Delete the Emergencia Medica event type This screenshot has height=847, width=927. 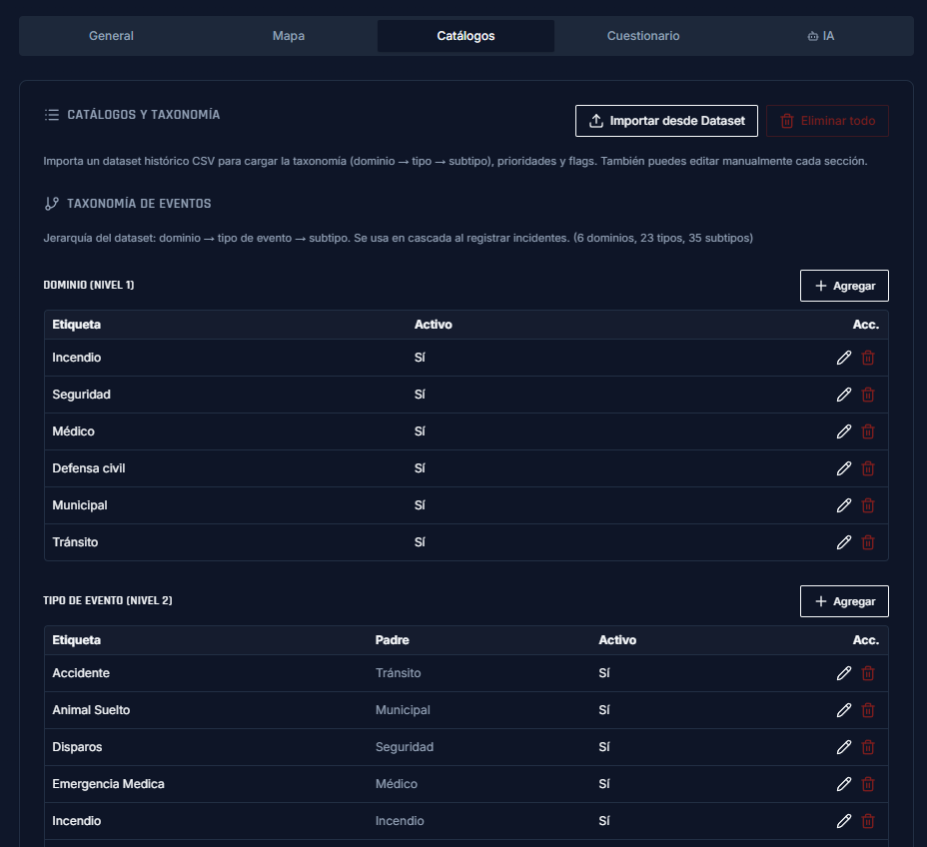pos(868,784)
